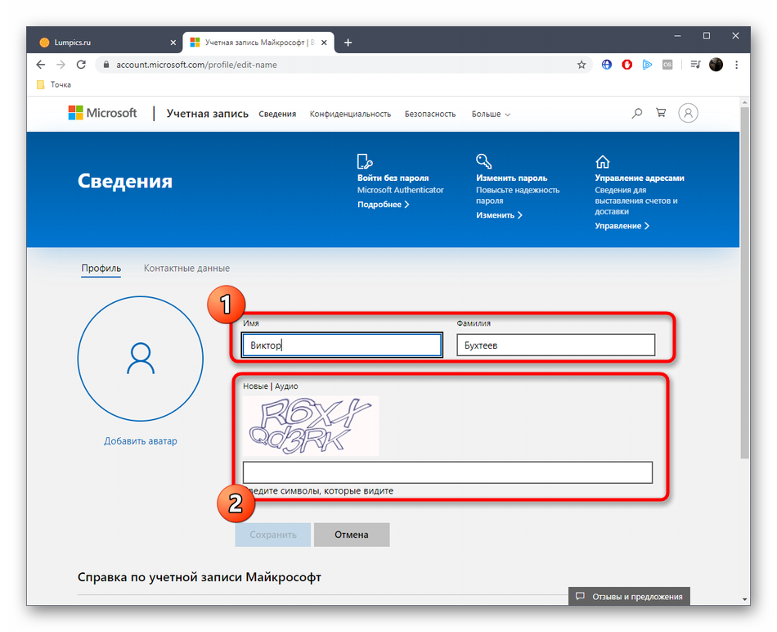Click the Изменить пароль heading
The image size is (777, 632).
click(x=511, y=178)
